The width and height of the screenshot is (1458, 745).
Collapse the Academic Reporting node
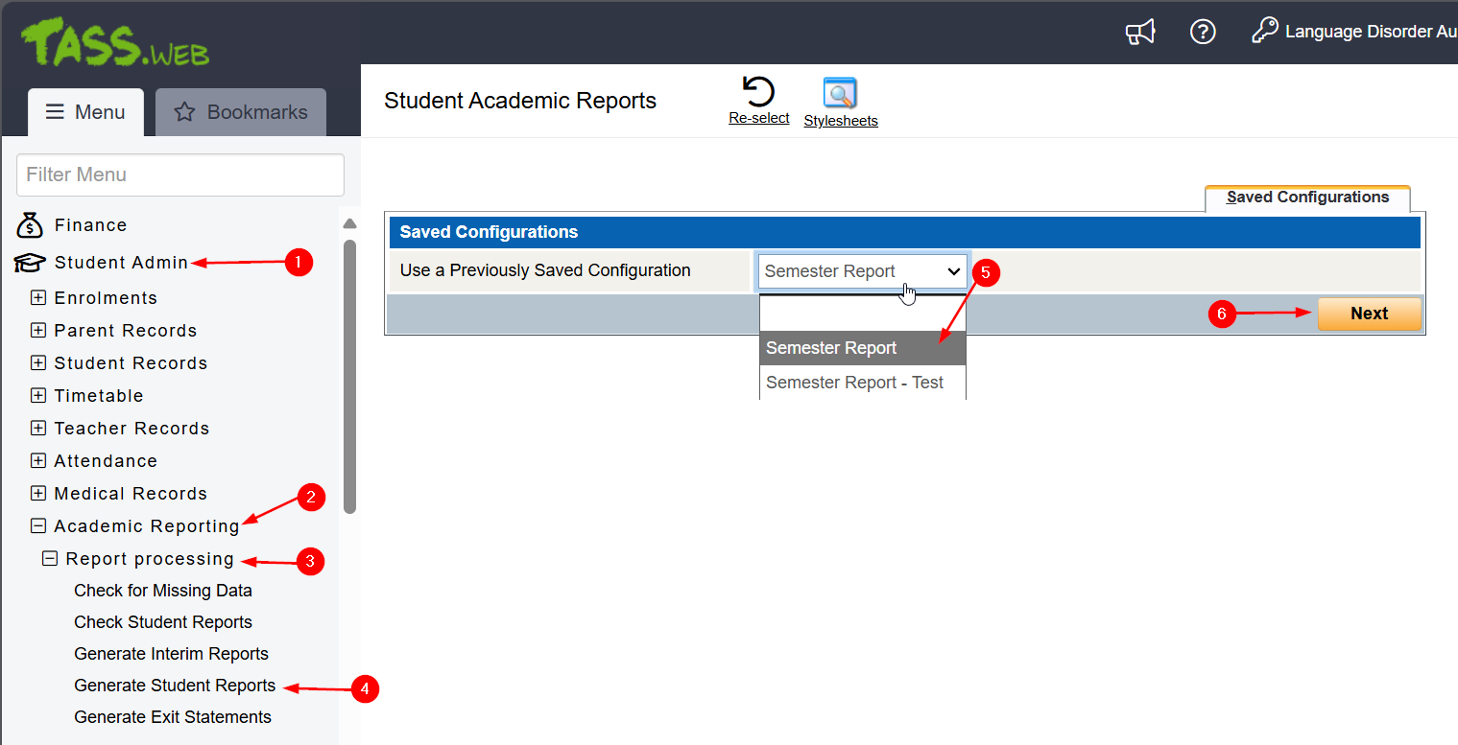(x=38, y=526)
